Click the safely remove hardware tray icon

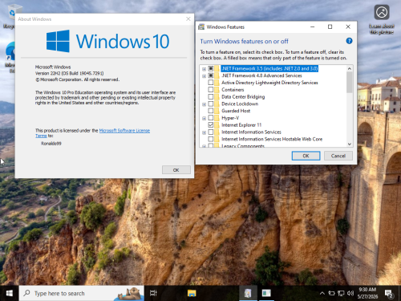point(331,293)
